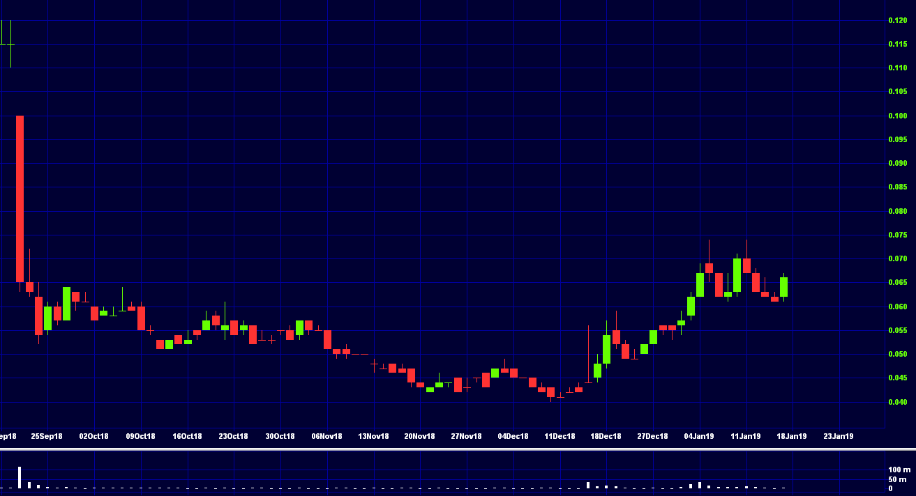Click the 0.110 price level label

(x=897, y=68)
